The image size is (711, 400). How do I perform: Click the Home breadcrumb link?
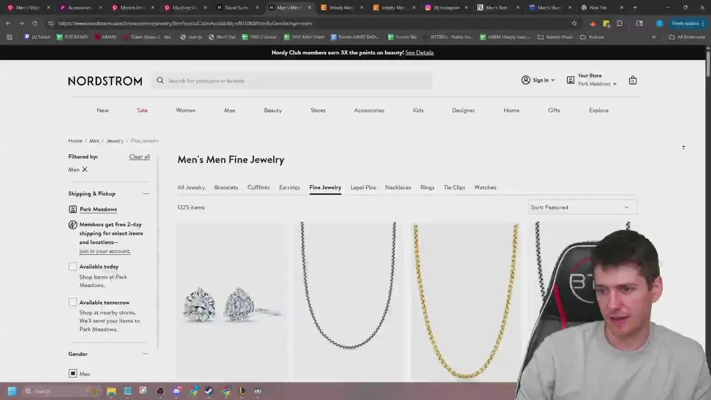[75, 141]
